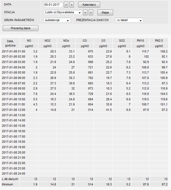Image resolution: width=171 pixels, height=190 pixels.
Task: Select row 2017-01-08 13:00 timestamp
Action: pyautogui.click(x=14, y=115)
